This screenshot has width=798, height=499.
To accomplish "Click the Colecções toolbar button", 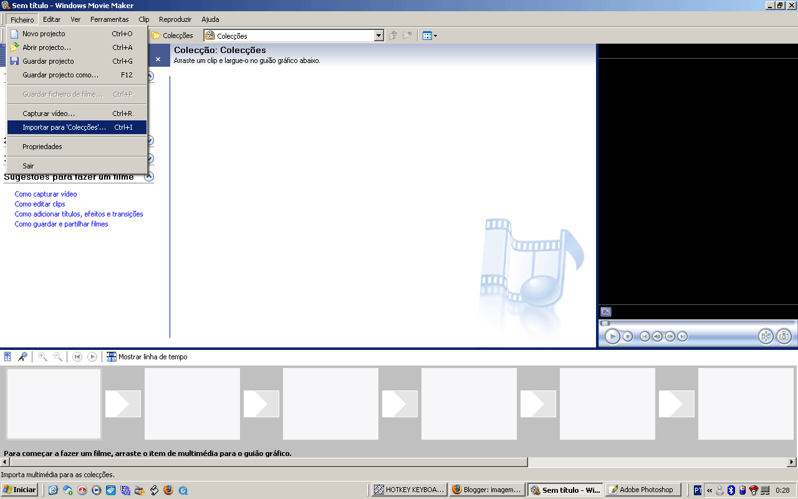I will tap(173, 36).
